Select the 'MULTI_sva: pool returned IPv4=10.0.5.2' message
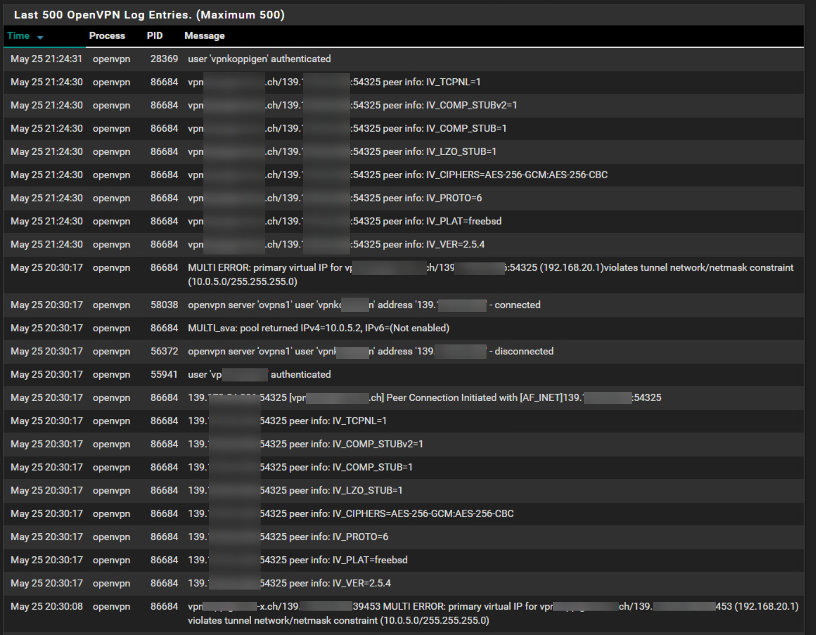The image size is (816, 635). click(x=319, y=328)
